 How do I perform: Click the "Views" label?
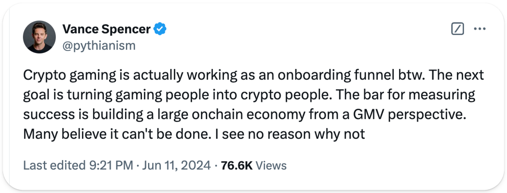pyautogui.click(x=271, y=165)
